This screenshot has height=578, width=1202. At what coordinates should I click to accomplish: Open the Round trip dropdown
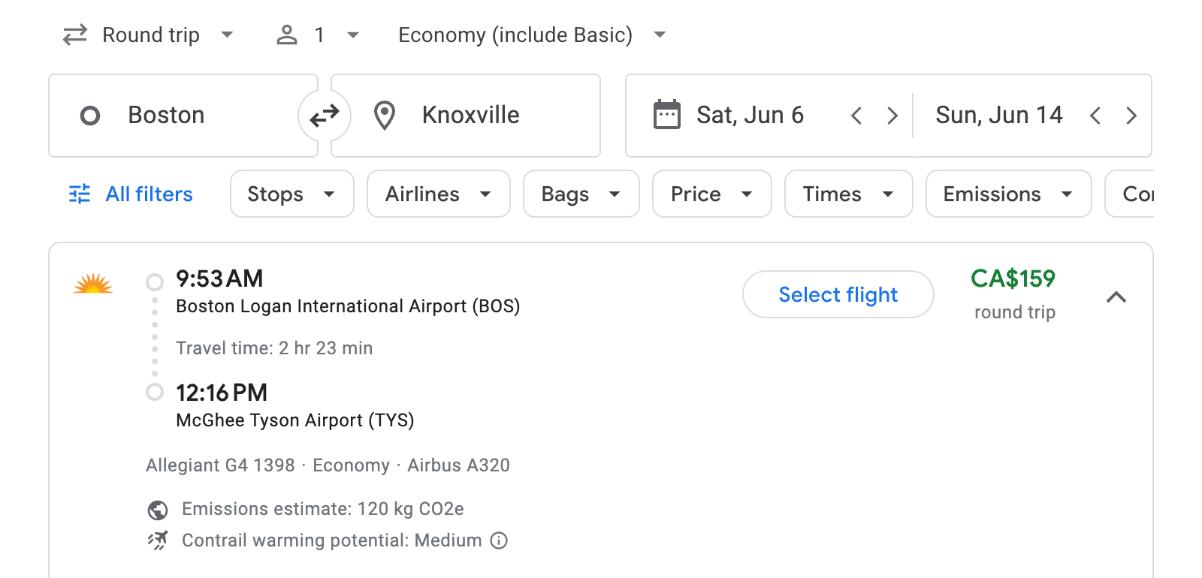pyautogui.click(x=149, y=35)
